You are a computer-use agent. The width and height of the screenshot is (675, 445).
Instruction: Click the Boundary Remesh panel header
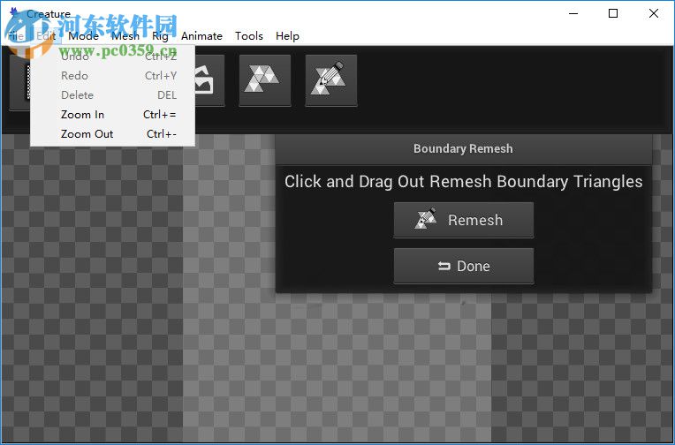[x=463, y=149]
